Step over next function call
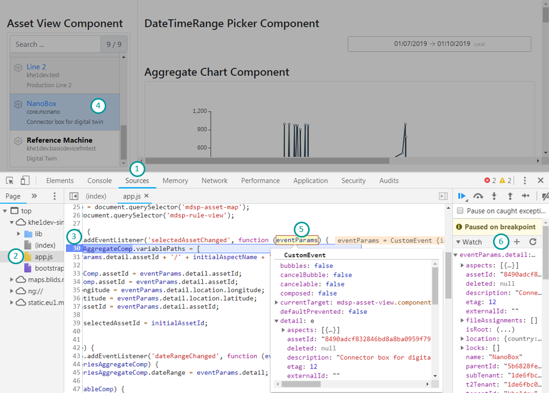Viewport: 549px width, 393px height. point(478,196)
